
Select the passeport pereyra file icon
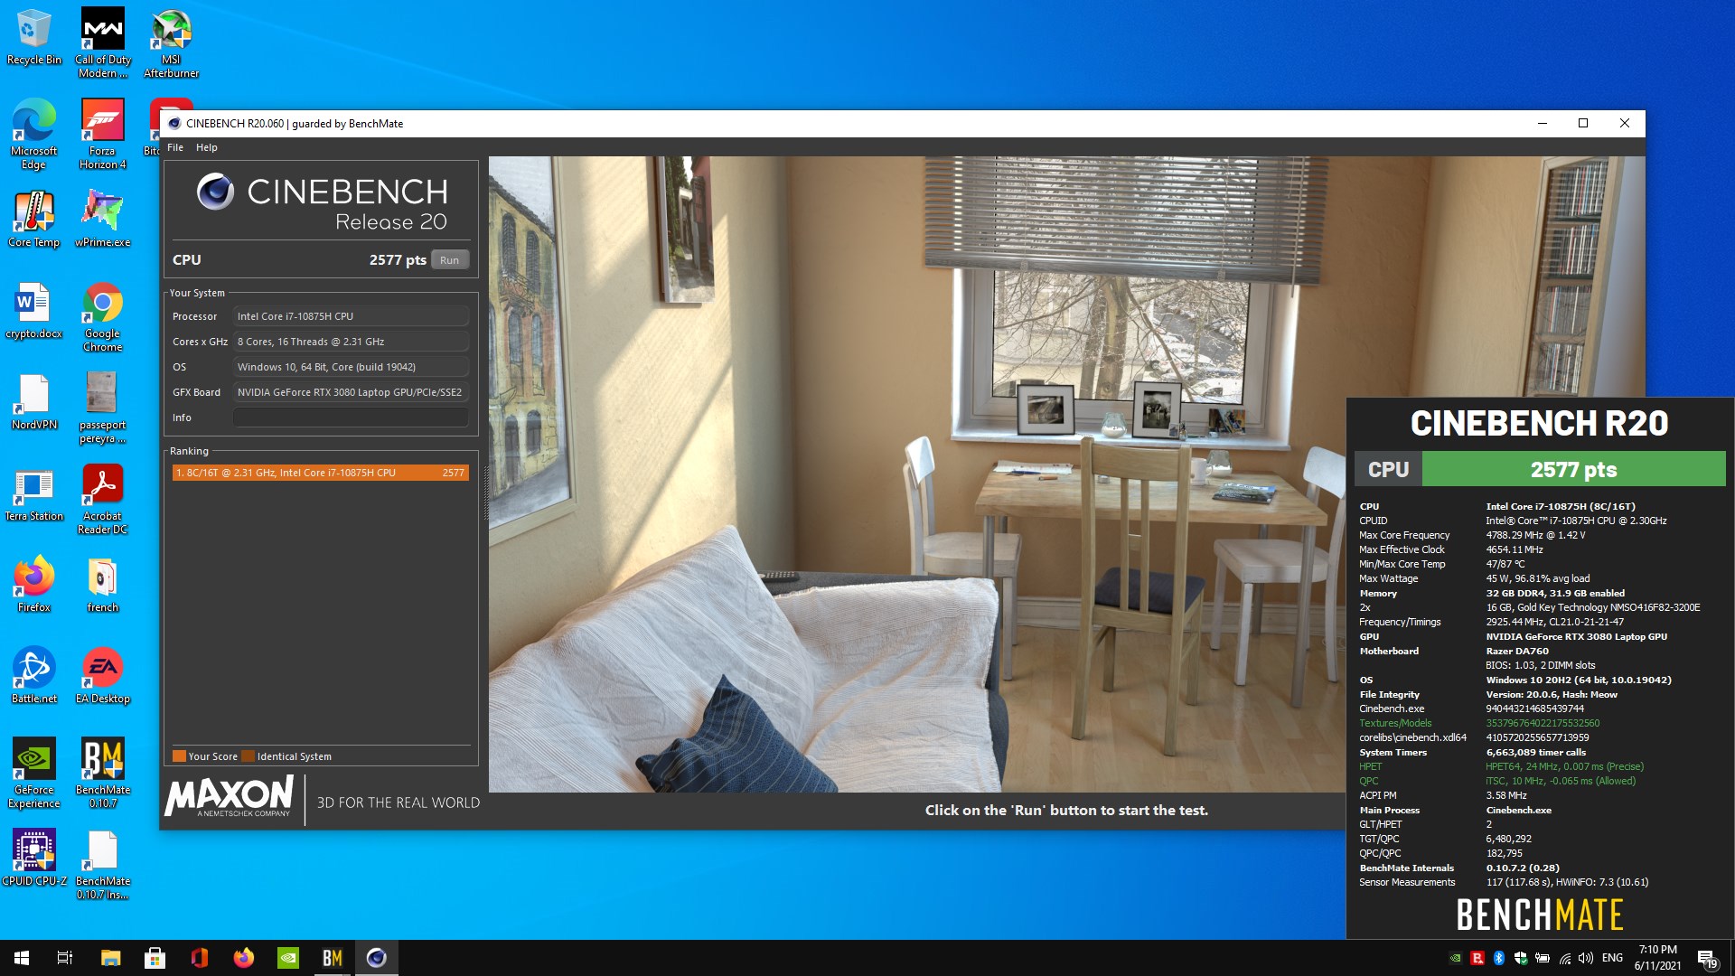tap(102, 408)
